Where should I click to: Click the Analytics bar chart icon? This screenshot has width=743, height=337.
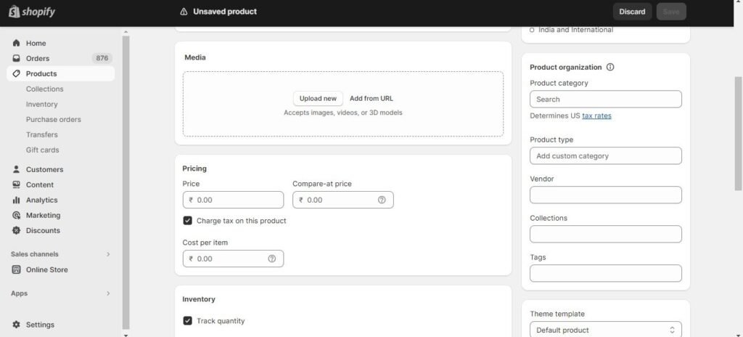click(x=16, y=200)
